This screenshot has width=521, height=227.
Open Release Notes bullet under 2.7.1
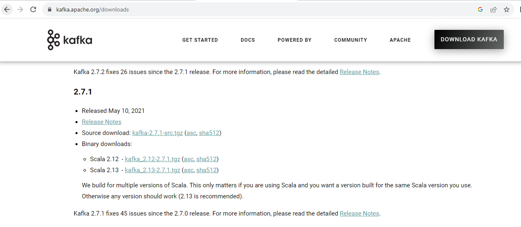pyautogui.click(x=102, y=122)
